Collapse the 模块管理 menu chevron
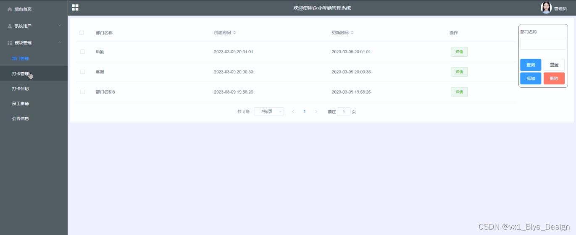This screenshot has height=235, width=576. pos(60,42)
